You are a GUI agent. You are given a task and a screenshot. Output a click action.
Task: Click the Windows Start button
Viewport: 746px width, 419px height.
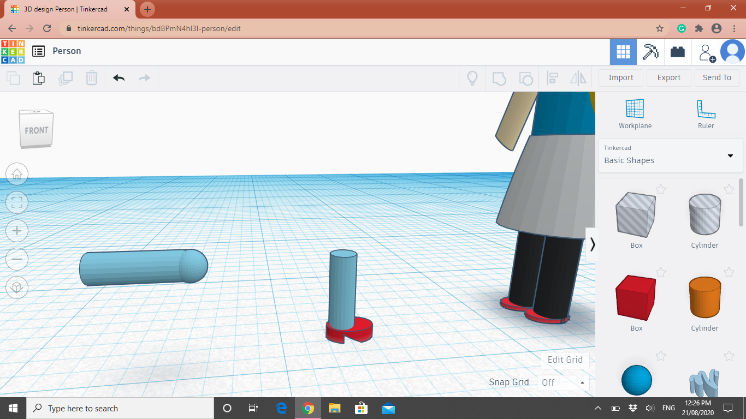tap(13, 408)
